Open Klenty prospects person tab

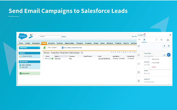(x=144, y=40)
